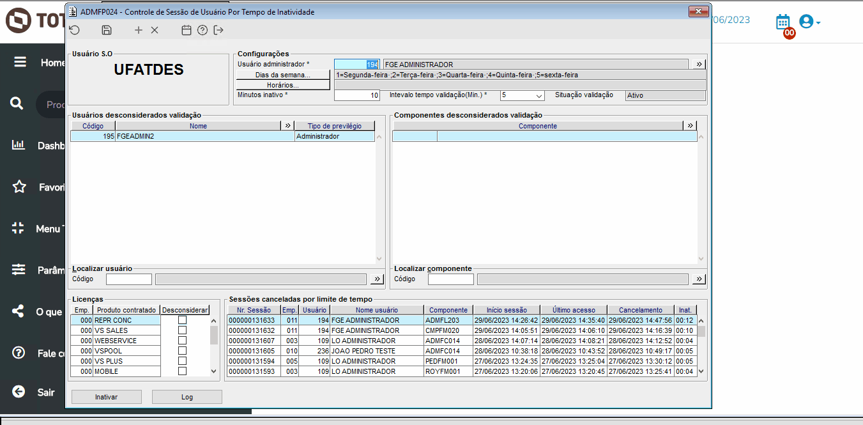The height and width of the screenshot is (425, 863).
Task: Click the X delete-record toolbar icon
Action: (155, 30)
